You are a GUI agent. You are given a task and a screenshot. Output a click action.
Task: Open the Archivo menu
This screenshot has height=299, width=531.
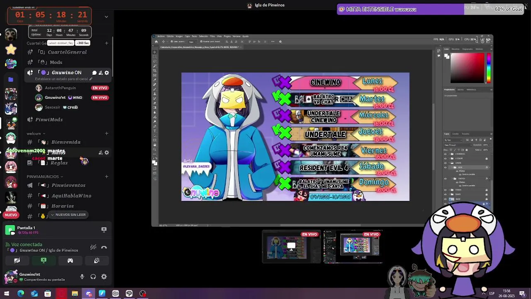[161, 36]
